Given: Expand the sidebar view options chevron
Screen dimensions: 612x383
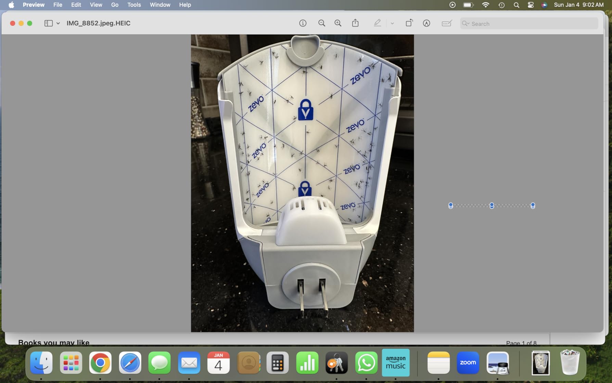Looking at the screenshot, I should (58, 23).
